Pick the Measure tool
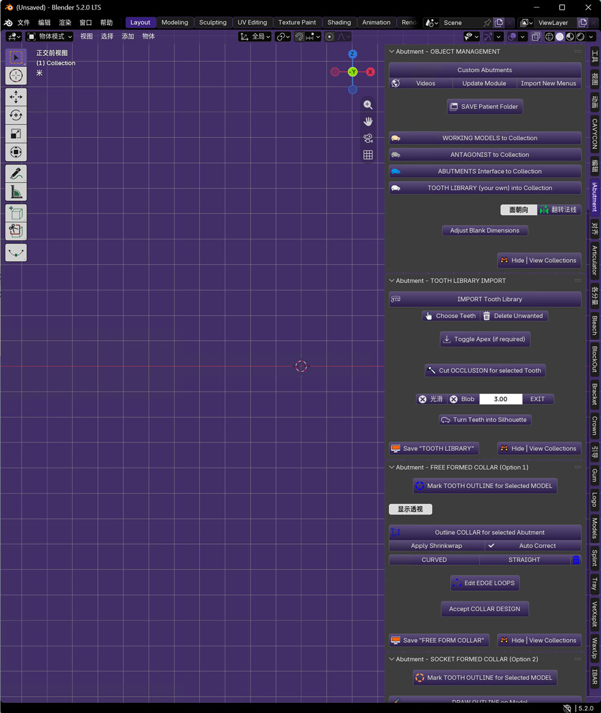The height and width of the screenshot is (713, 601). [x=16, y=192]
